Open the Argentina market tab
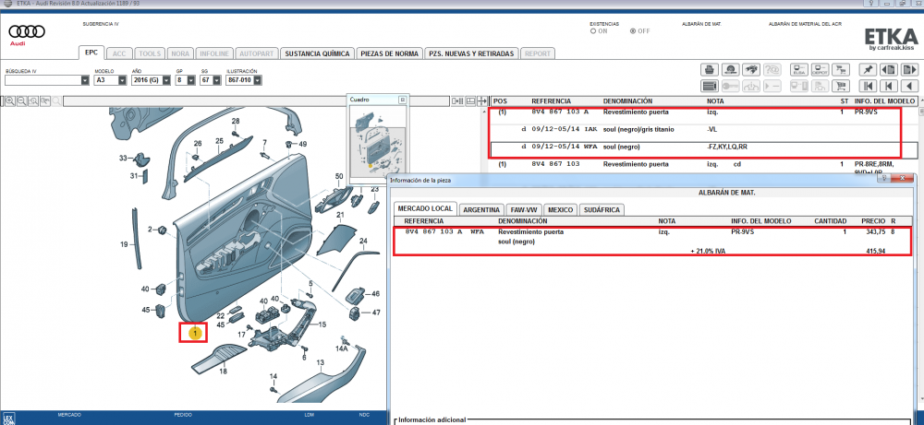This screenshot has width=924, height=425. pyautogui.click(x=481, y=209)
